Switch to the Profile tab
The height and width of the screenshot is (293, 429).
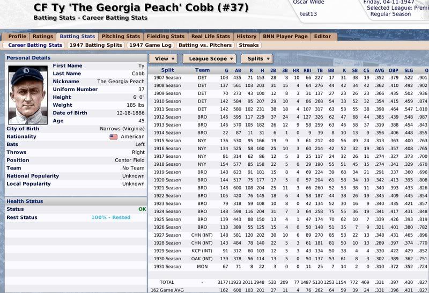tap(17, 36)
